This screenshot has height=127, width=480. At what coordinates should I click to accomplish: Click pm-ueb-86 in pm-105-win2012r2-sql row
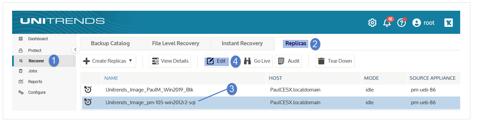coord(423,103)
